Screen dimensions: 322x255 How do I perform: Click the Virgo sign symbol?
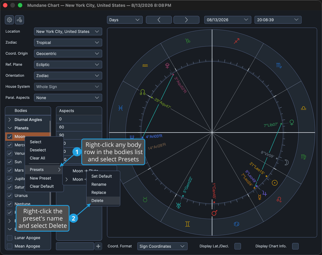303,157
